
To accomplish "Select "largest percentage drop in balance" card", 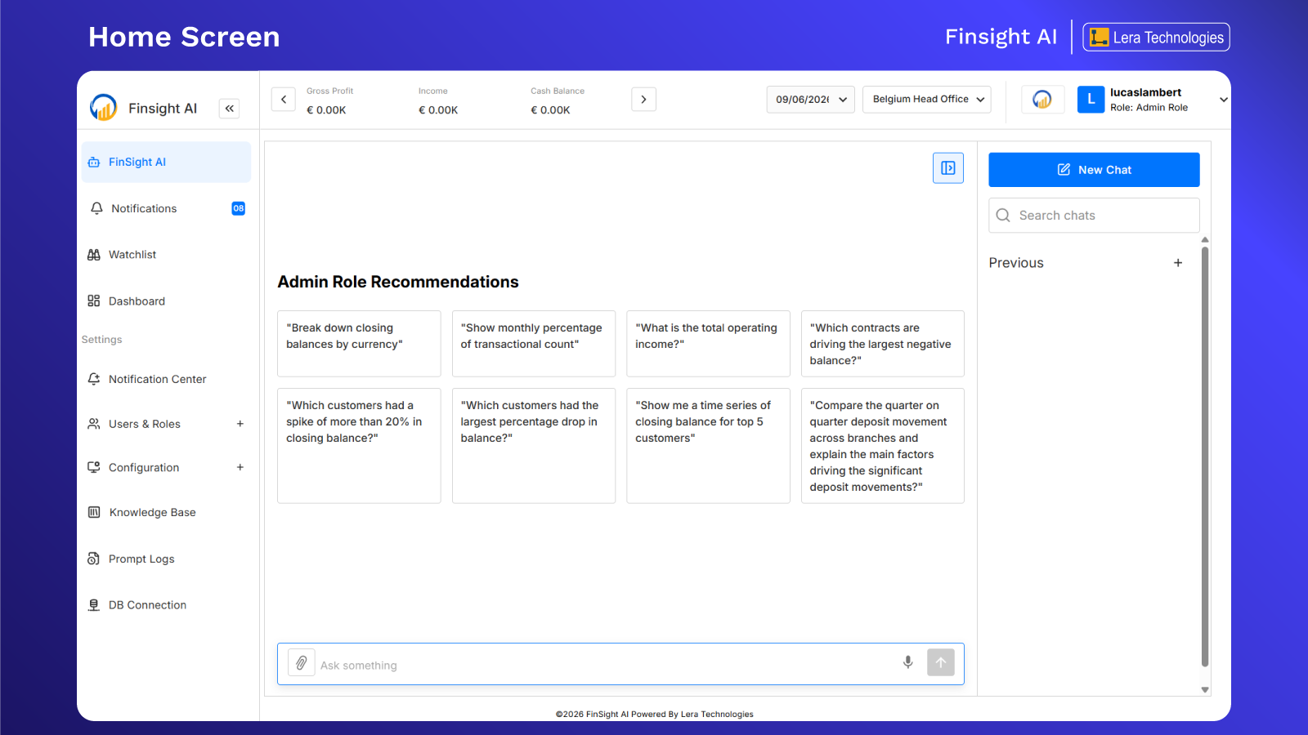I will pos(534,446).
